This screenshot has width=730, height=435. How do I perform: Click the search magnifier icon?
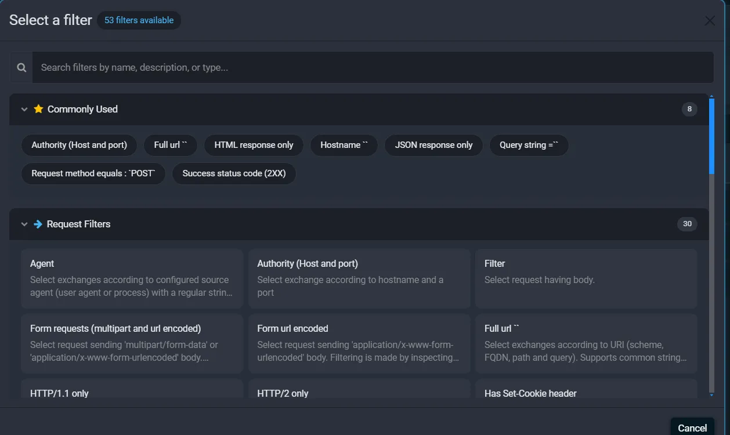21,67
